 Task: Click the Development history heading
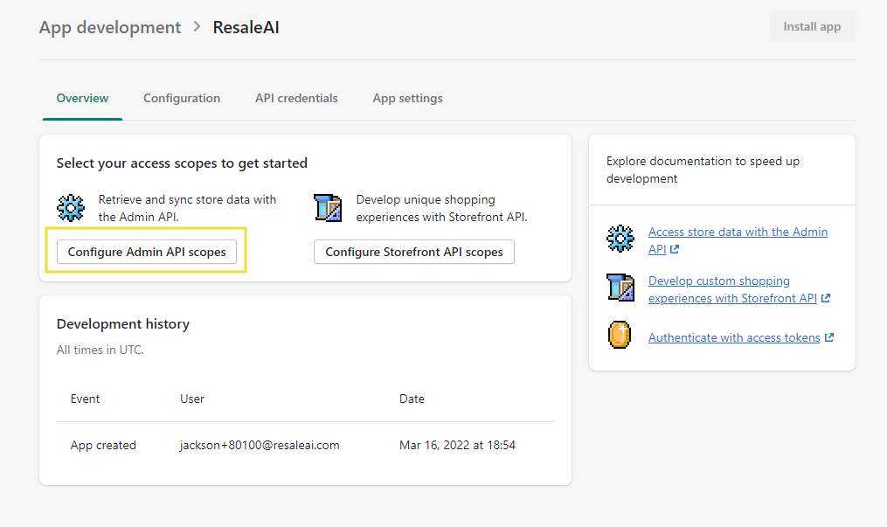click(123, 324)
